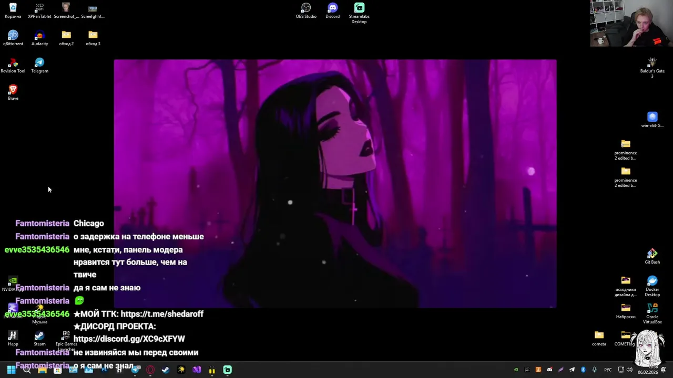Click "не извиняйся мы перед своими" chat line

coord(136,353)
